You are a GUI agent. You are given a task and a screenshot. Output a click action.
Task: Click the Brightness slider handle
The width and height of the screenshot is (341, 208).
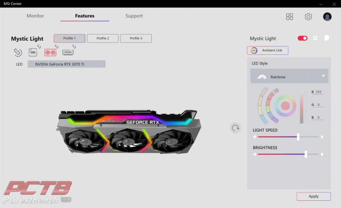[x=306, y=154]
